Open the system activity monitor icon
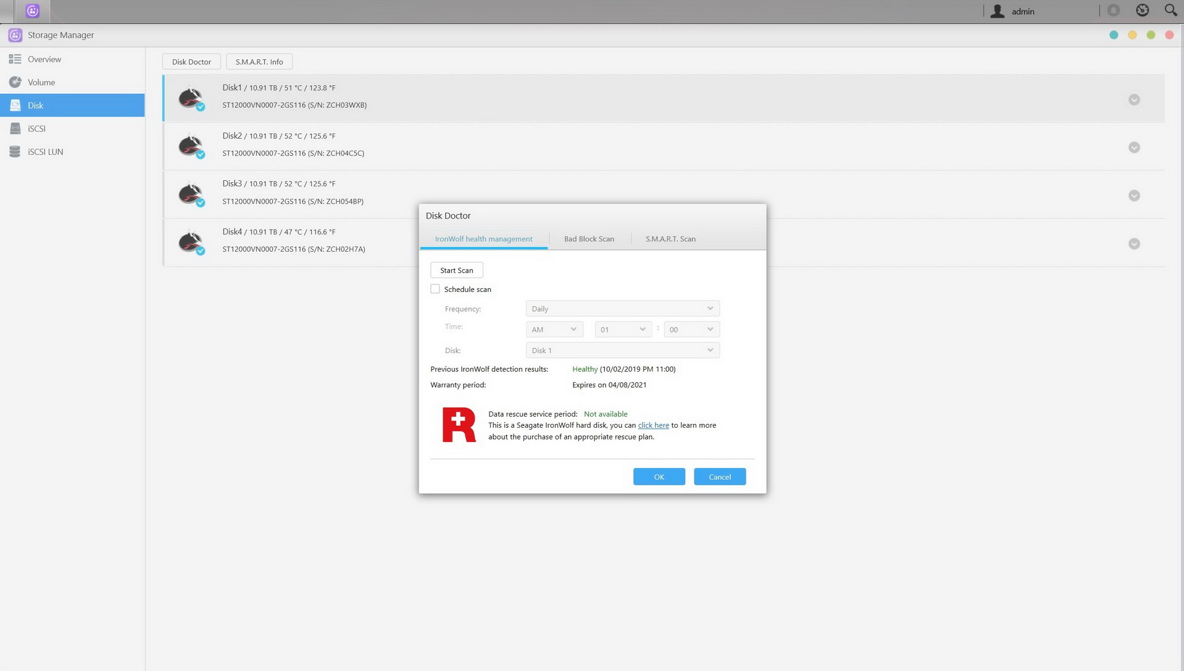1184x671 pixels. click(x=1142, y=10)
